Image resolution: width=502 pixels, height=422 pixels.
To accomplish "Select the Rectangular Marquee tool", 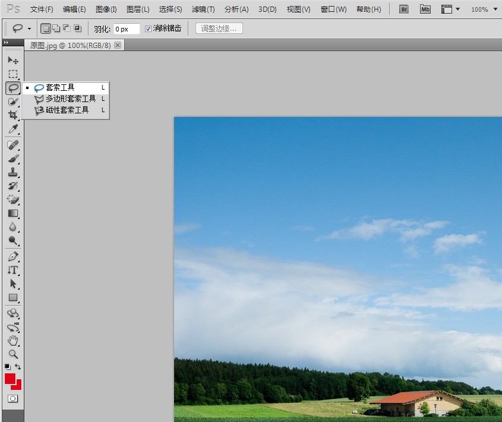I will 13,74.
